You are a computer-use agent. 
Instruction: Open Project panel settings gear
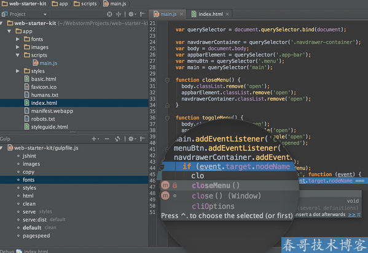pos(131,14)
